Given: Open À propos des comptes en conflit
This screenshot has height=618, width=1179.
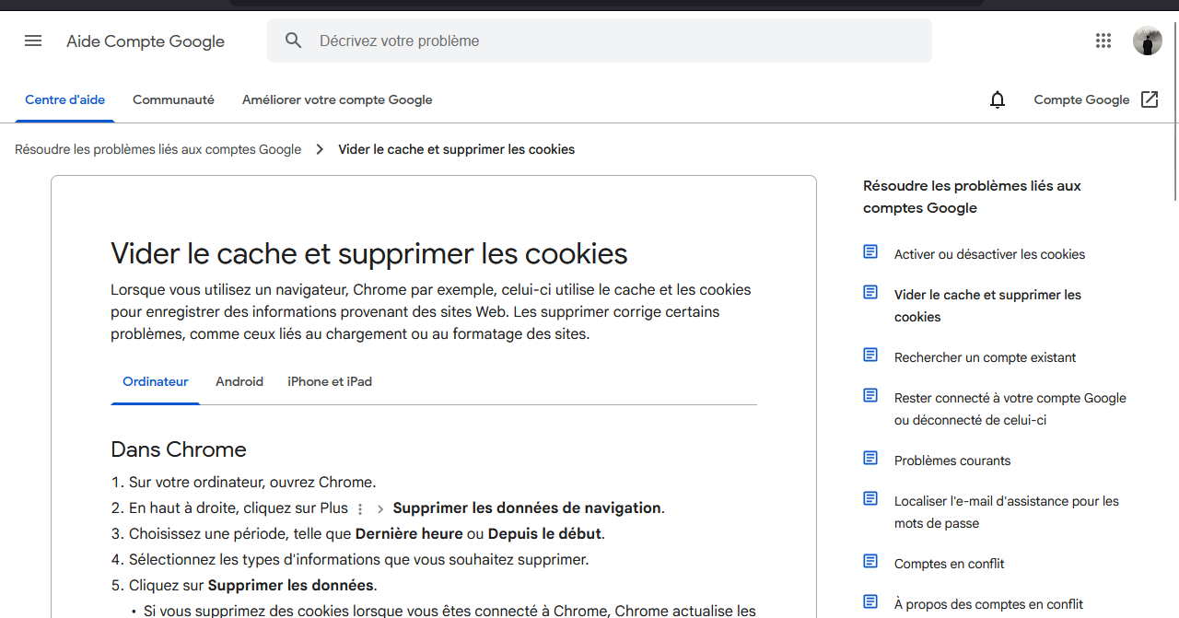Looking at the screenshot, I should tap(988, 604).
